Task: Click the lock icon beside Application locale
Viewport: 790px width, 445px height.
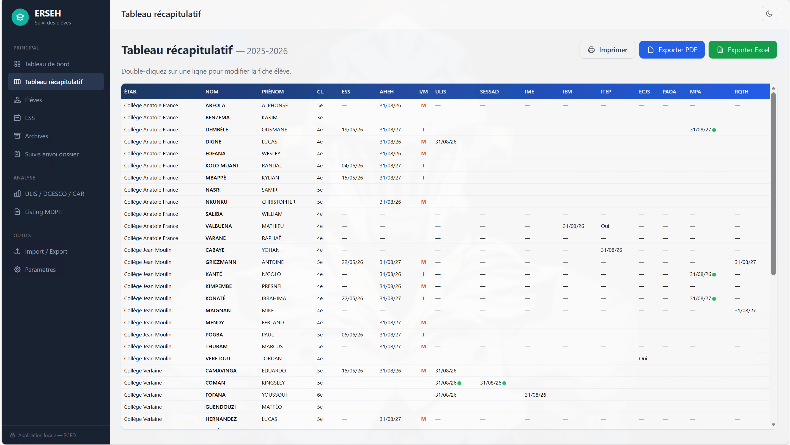Action: (13, 435)
